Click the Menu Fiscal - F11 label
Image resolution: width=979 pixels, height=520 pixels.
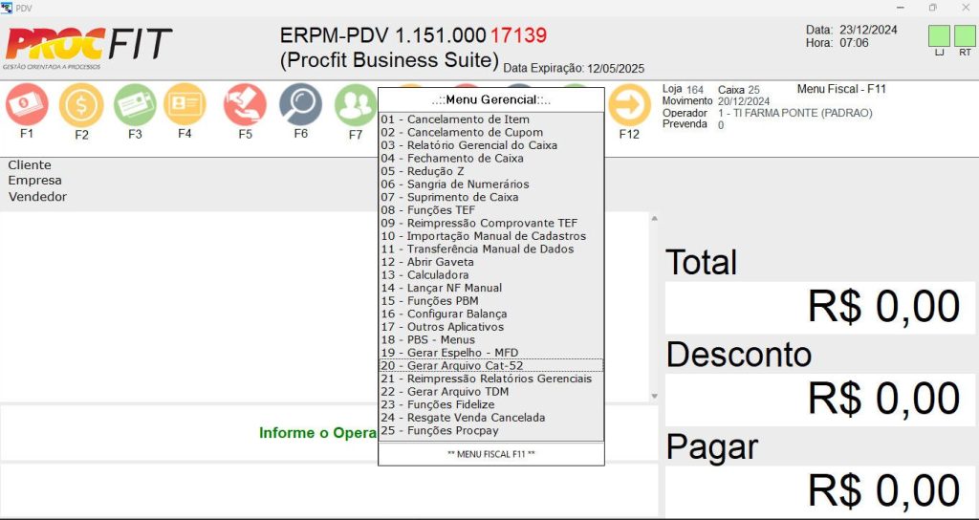[x=841, y=89]
